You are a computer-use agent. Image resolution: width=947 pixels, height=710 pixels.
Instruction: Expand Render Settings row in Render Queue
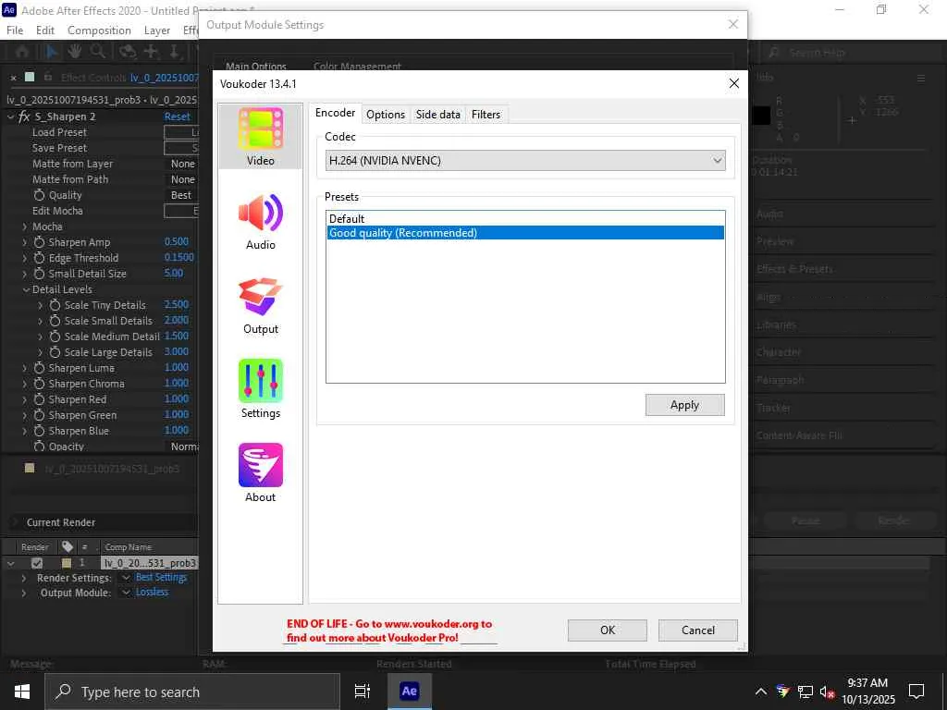[23, 578]
